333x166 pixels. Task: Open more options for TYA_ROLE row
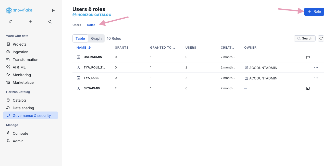click(316, 78)
